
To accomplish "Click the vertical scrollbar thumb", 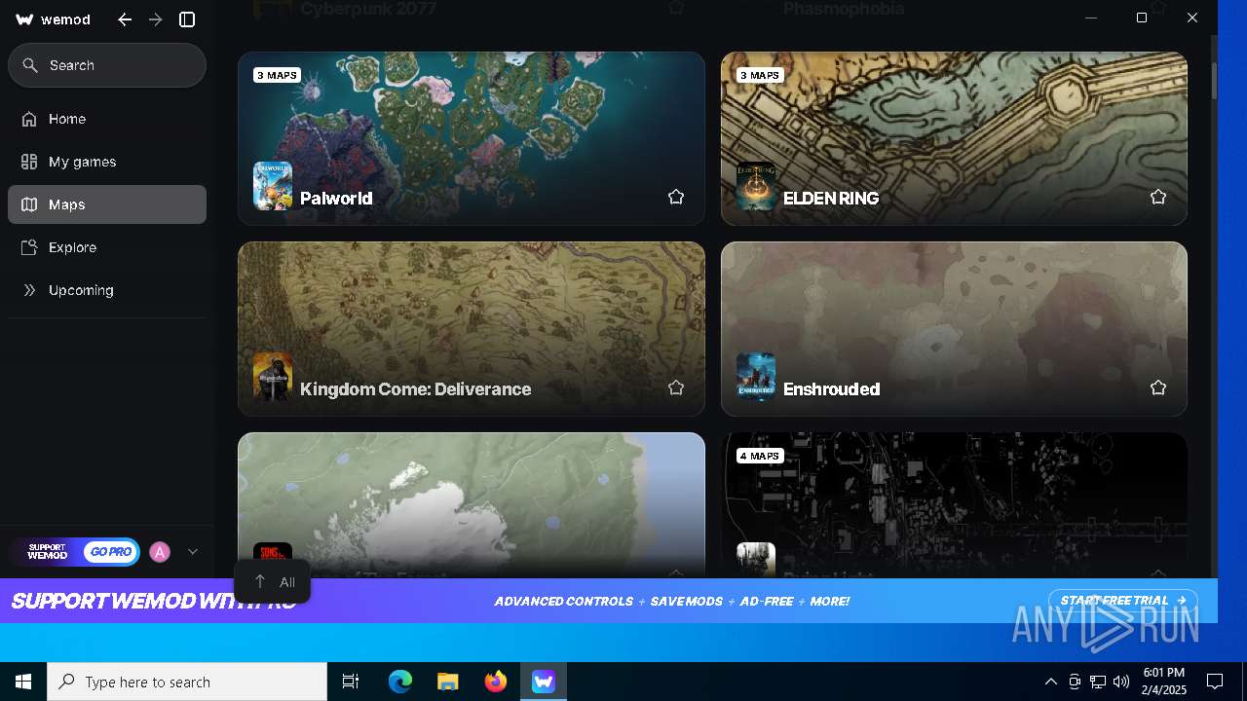I will pos(1214,80).
